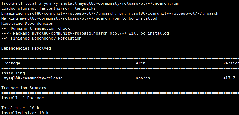This screenshot has height=115, width=239.
Task: Select the 'Installing:' label
Action: (14, 73)
